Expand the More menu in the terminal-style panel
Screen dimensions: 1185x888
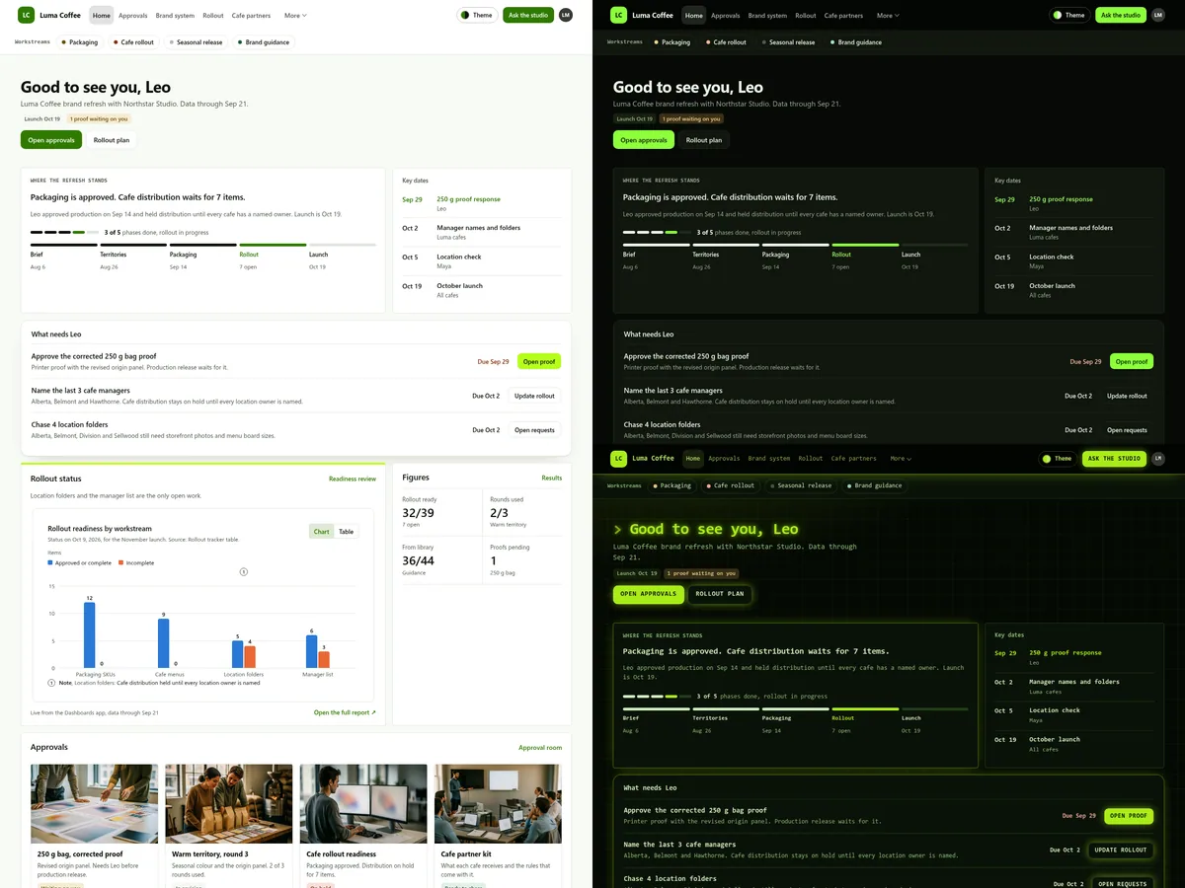(x=901, y=459)
